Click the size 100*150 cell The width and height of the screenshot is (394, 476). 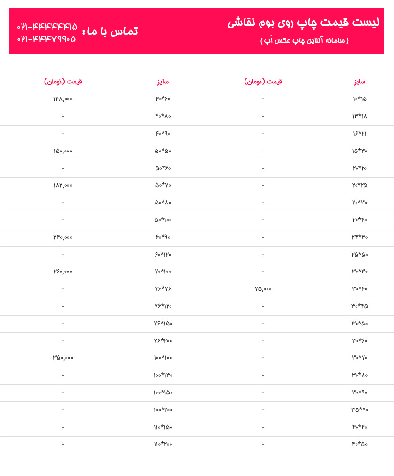tap(163, 393)
